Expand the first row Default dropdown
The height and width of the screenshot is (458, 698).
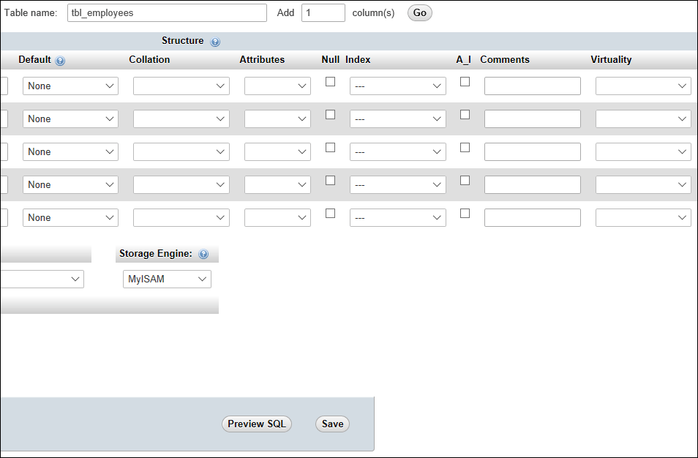(x=70, y=86)
